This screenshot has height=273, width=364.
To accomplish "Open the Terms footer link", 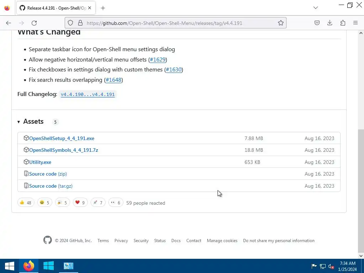I will click(103, 241).
